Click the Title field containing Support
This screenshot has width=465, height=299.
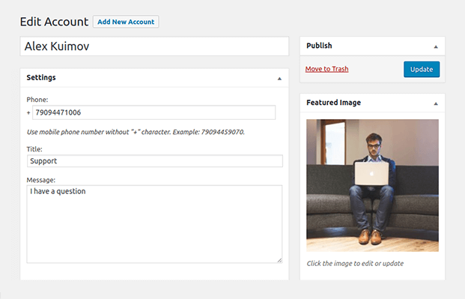point(154,161)
